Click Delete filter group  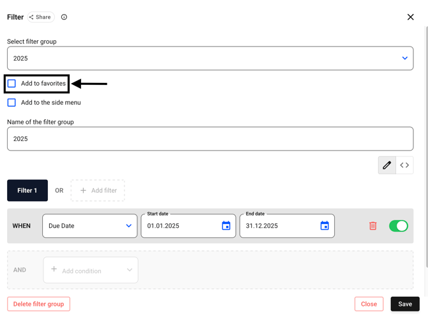coord(38,304)
